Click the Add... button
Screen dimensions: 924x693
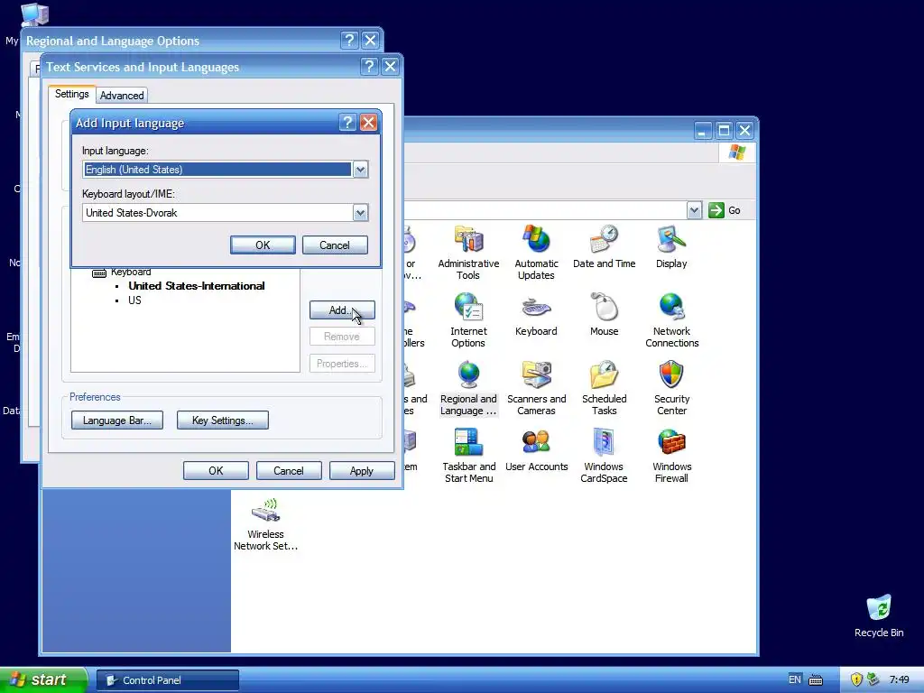coord(342,310)
